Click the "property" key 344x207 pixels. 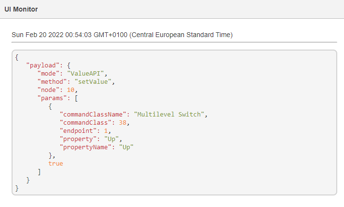click(78, 139)
